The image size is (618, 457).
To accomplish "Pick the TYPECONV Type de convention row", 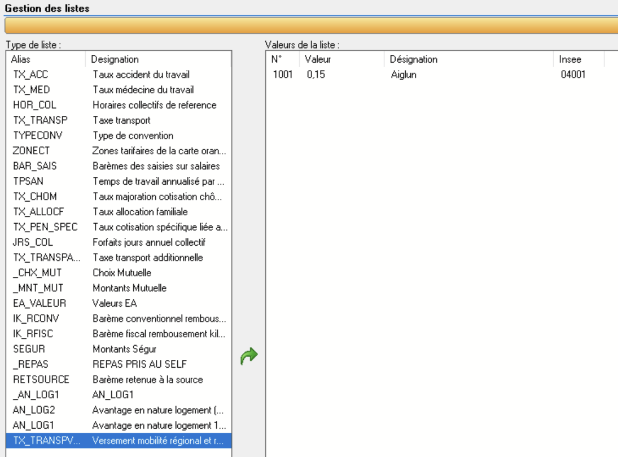I will pyautogui.click(x=119, y=136).
